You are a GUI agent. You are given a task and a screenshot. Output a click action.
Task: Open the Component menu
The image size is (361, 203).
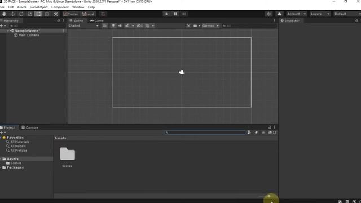[x=60, y=7]
